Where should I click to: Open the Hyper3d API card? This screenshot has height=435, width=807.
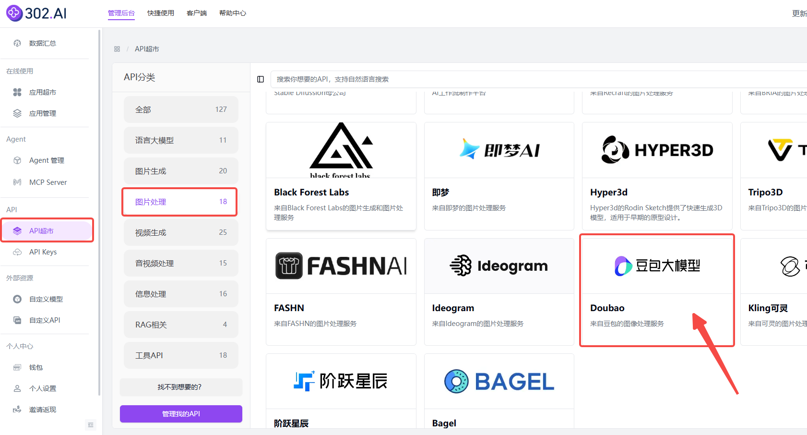tap(657, 176)
